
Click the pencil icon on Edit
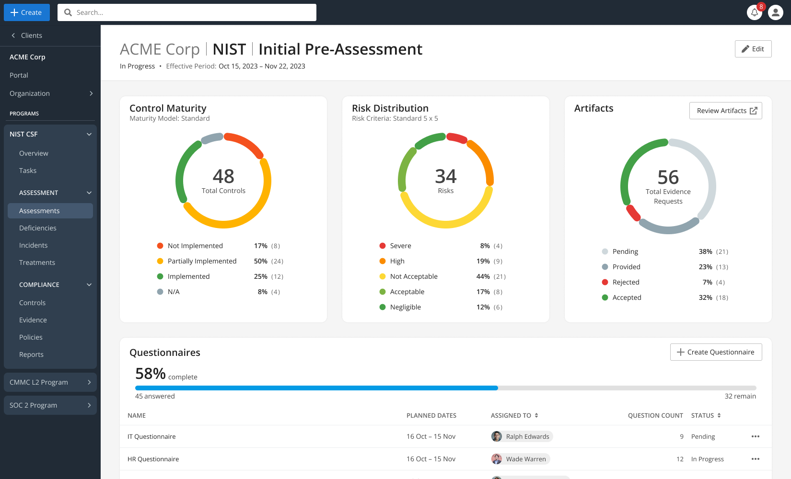pyautogui.click(x=745, y=49)
